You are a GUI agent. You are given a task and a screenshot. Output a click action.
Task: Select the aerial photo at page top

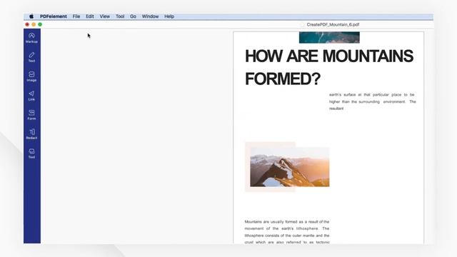[329, 38]
